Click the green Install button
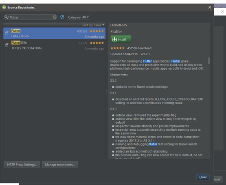 (x=121, y=39)
